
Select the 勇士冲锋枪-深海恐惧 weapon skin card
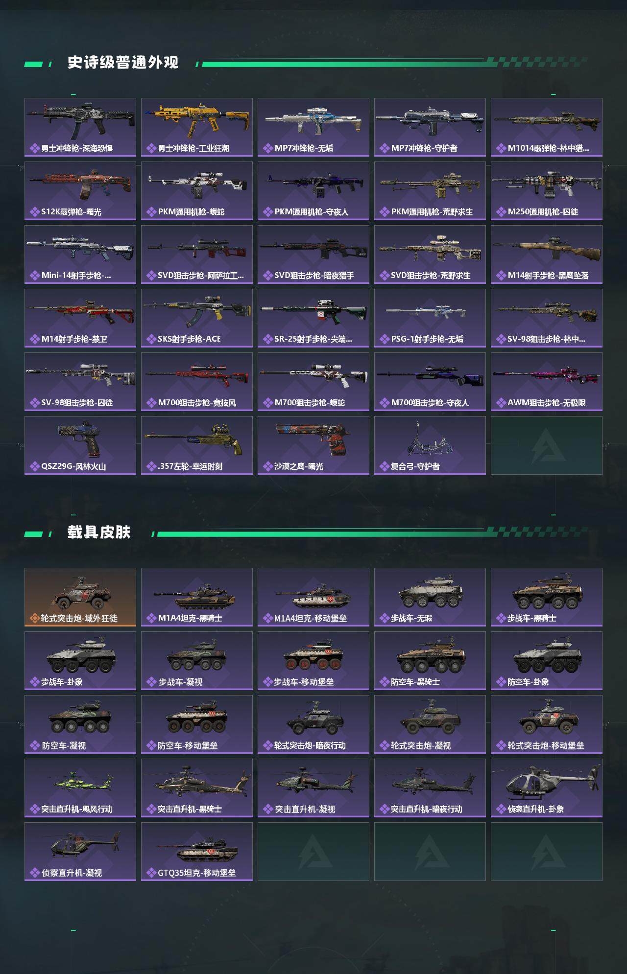pos(80,127)
